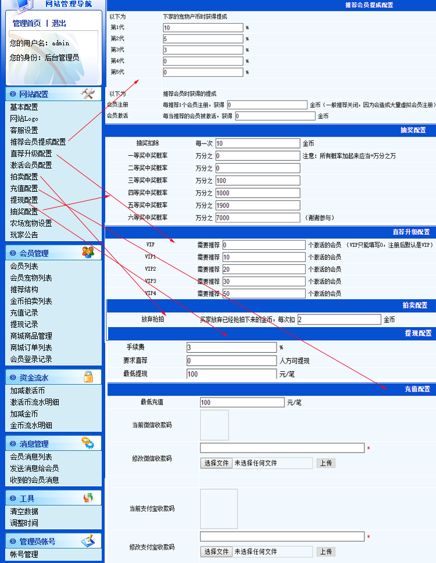Screen dimensions: 436x563
Task: Click the 第1代 percentage input field
Action: click(203, 28)
